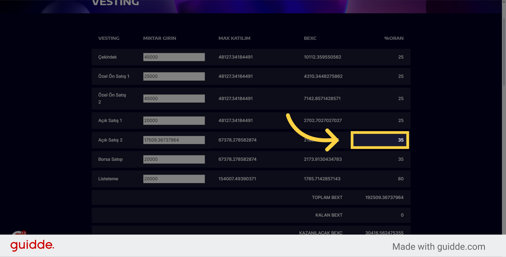Click the BEXC column header
The height and width of the screenshot is (257, 506).
coord(310,38)
